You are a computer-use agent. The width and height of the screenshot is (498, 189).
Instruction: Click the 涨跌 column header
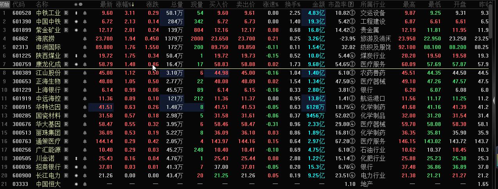pyautogui.click(x=152, y=5)
